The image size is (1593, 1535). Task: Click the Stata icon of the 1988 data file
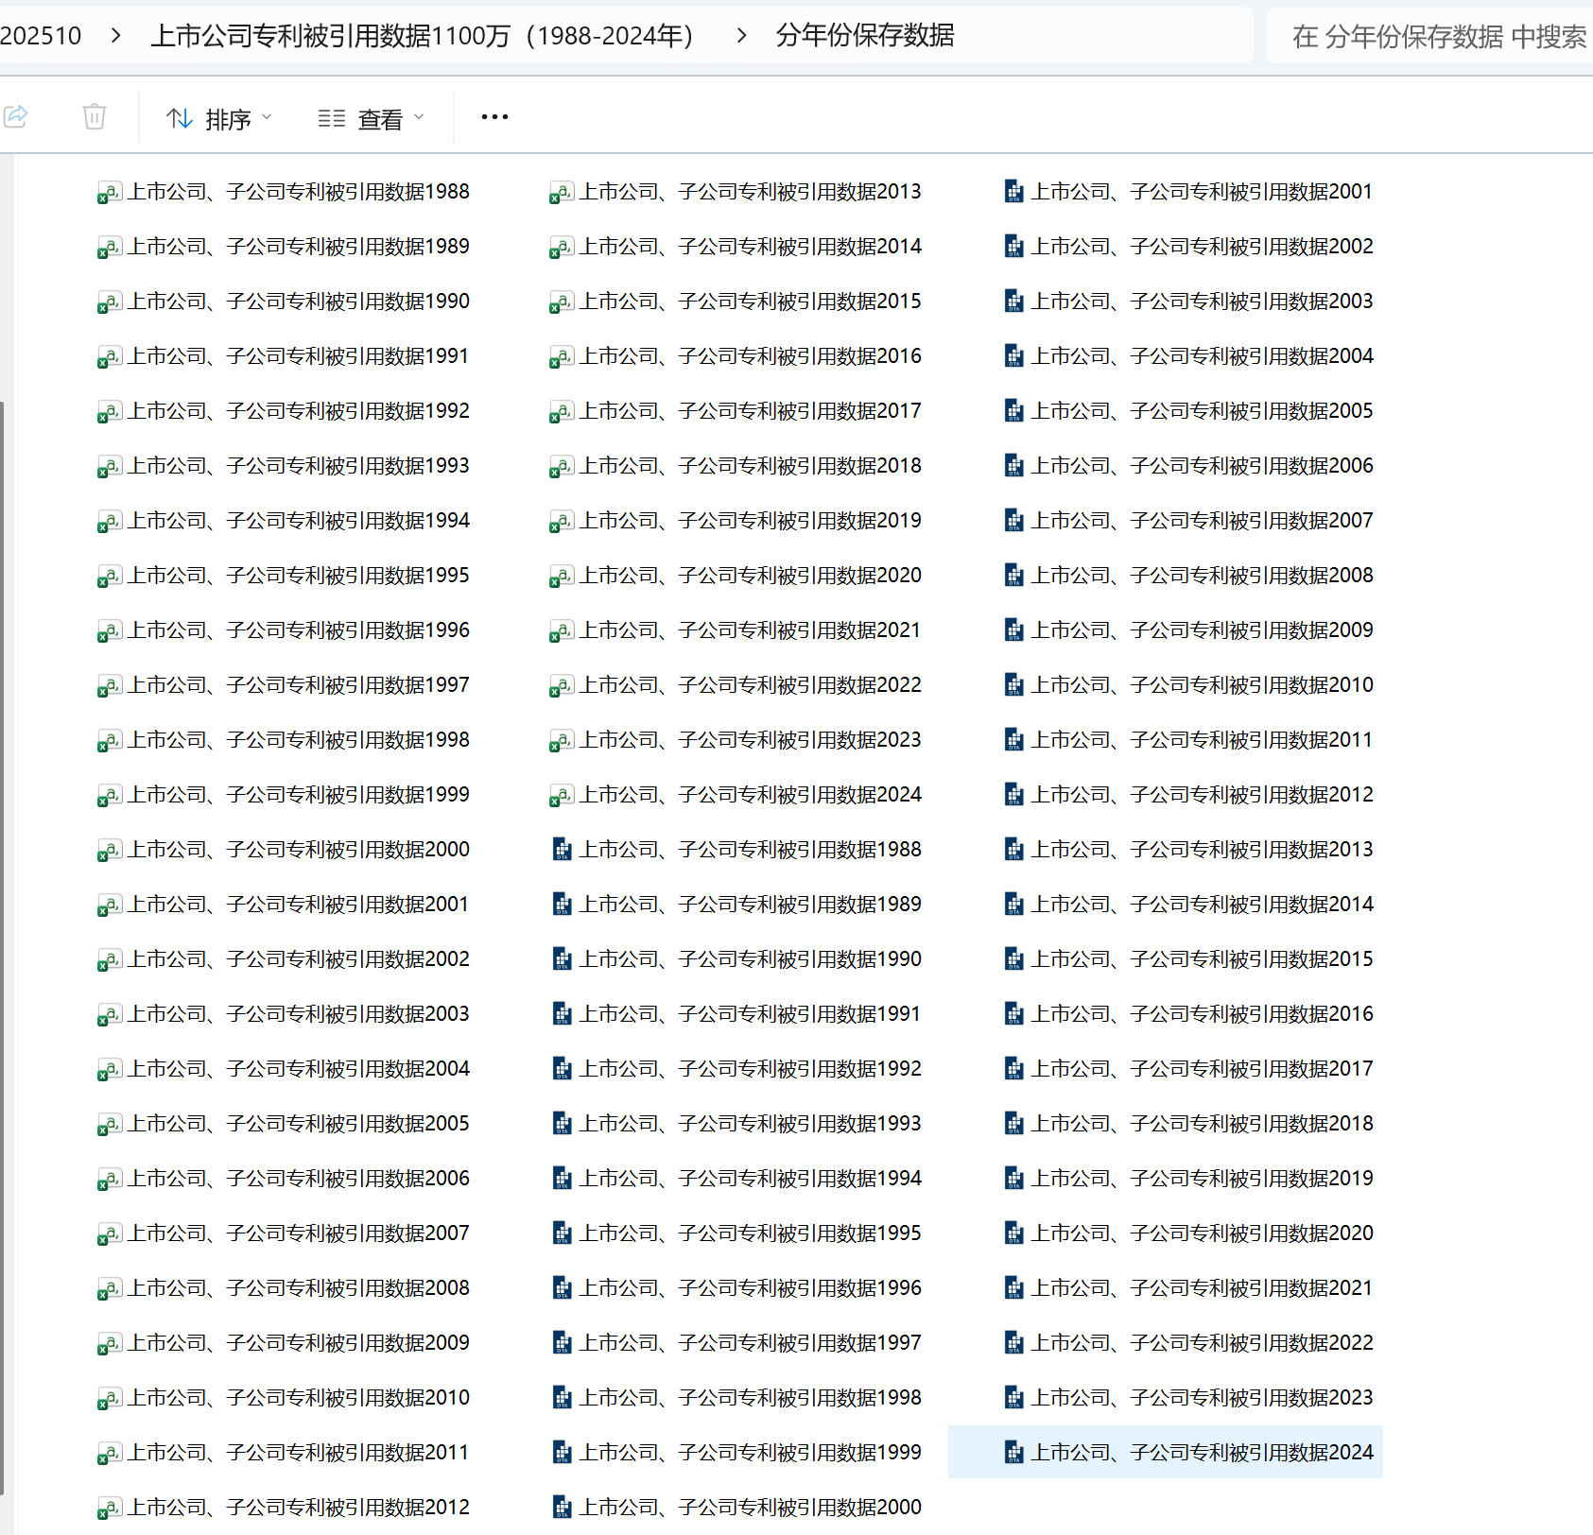pos(562,850)
